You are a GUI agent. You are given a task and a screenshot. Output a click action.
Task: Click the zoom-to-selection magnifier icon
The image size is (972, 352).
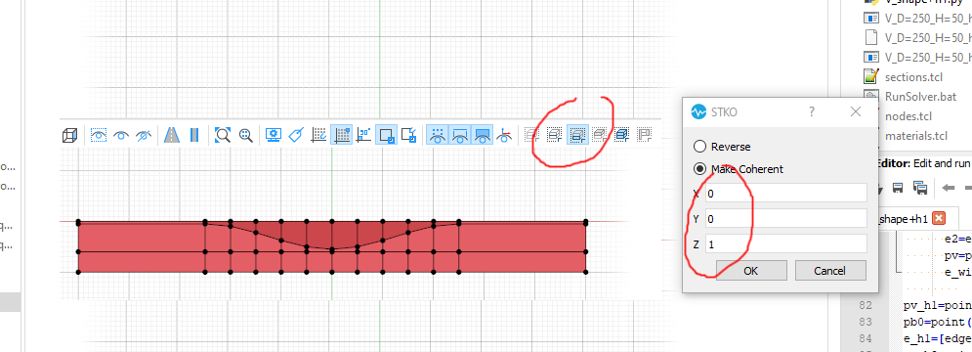[245, 135]
